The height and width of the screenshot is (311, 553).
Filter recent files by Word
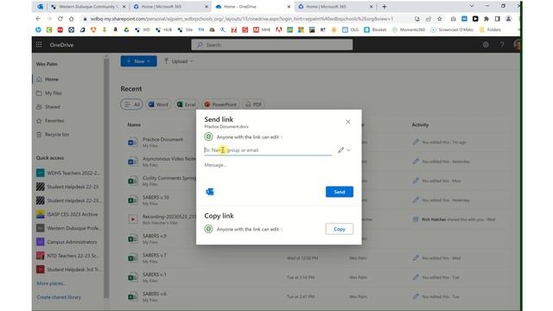coord(158,105)
